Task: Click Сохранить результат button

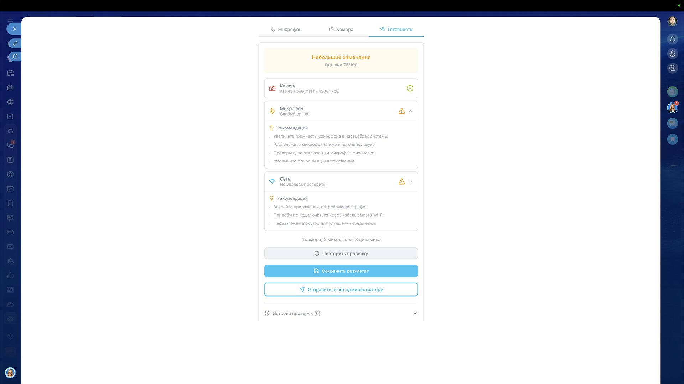Action: point(341,271)
